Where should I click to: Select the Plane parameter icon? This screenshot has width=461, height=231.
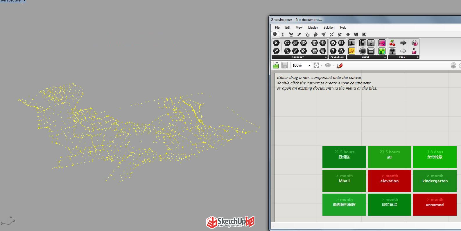pos(304,43)
